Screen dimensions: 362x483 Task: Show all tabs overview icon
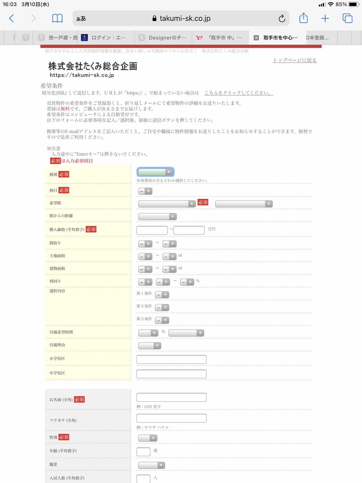pos(347,18)
